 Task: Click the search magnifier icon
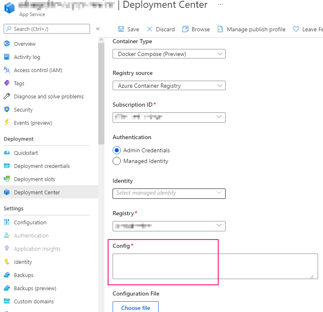[9, 29]
